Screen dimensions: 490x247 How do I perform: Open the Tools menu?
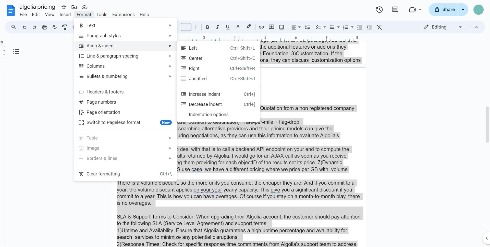(102, 15)
